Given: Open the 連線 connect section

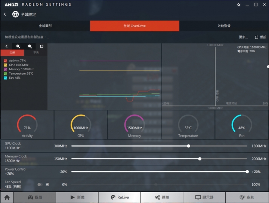Looking at the screenshot, I should pos(162,197).
